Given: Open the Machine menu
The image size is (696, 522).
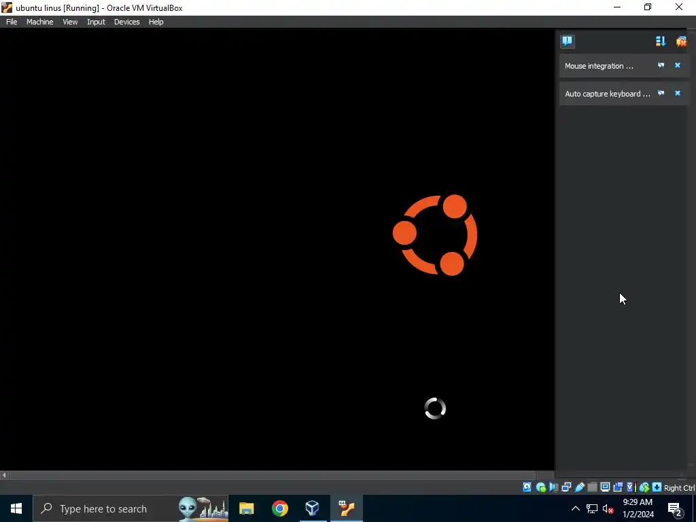Looking at the screenshot, I should pyautogui.click(x=40, y=22).
